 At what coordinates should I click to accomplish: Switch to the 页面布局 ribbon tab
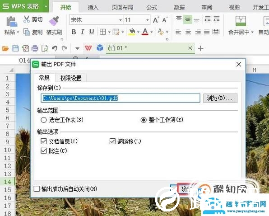click(122, 7)
